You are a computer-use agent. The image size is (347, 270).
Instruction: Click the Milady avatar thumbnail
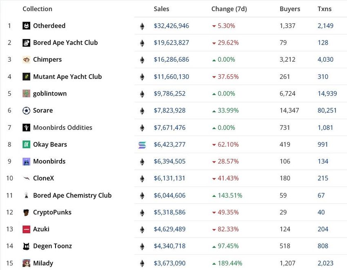(26, 263)
